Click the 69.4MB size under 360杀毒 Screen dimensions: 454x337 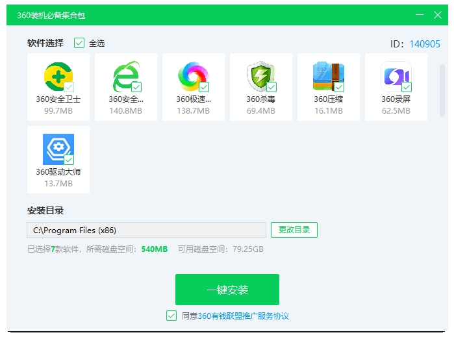[261, 111]
